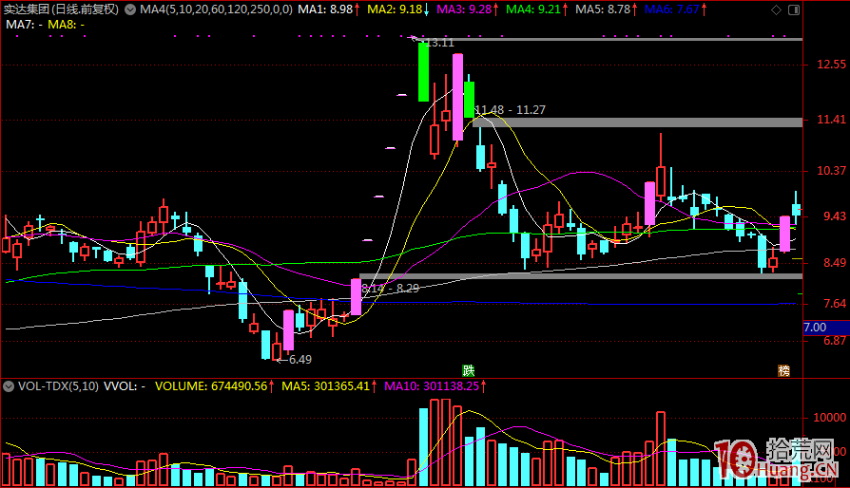Click the orange 榜 marker on the time axis
Viewport: 850px width, 488px height.
[783, 370]
